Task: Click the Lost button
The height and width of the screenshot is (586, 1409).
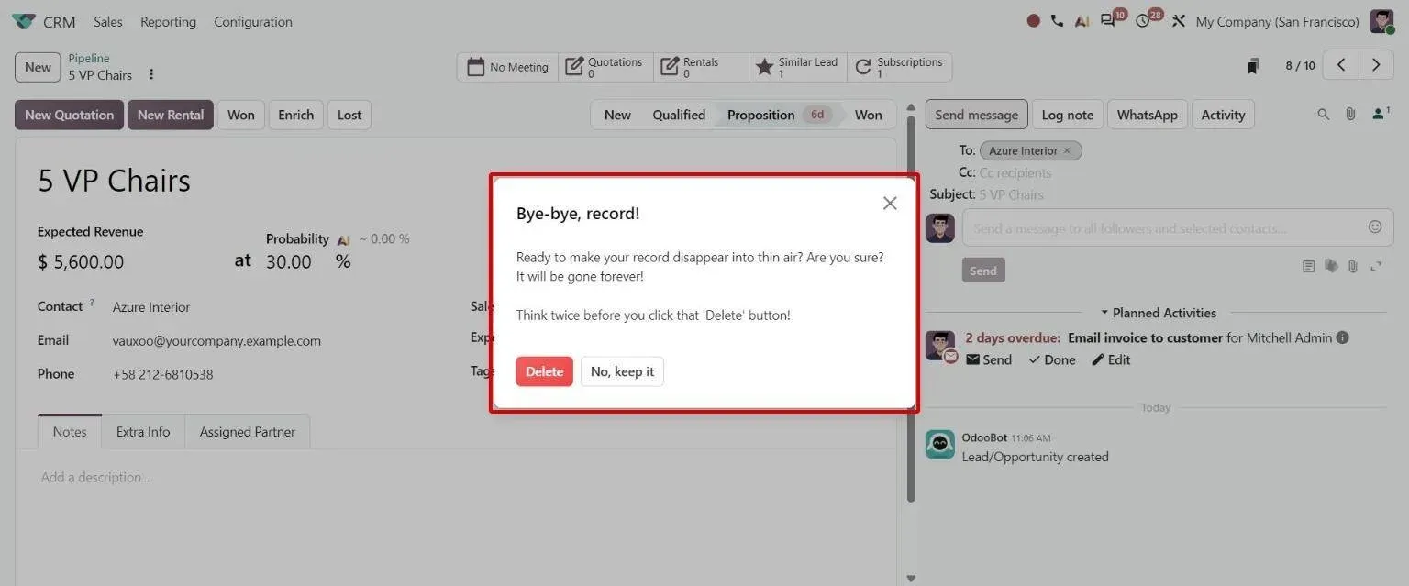Action: (349, 115)
